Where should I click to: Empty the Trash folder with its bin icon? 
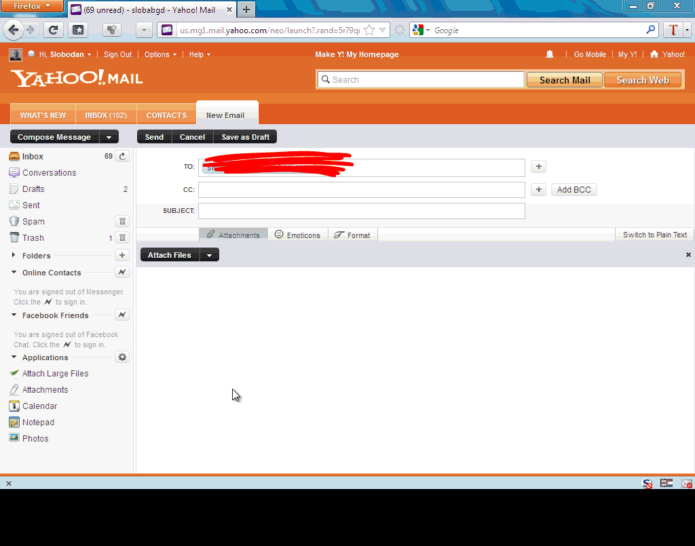point(122,237)
